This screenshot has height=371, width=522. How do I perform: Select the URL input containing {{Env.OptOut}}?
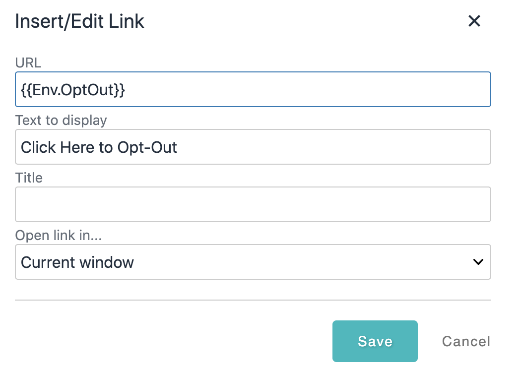(253, 89)
